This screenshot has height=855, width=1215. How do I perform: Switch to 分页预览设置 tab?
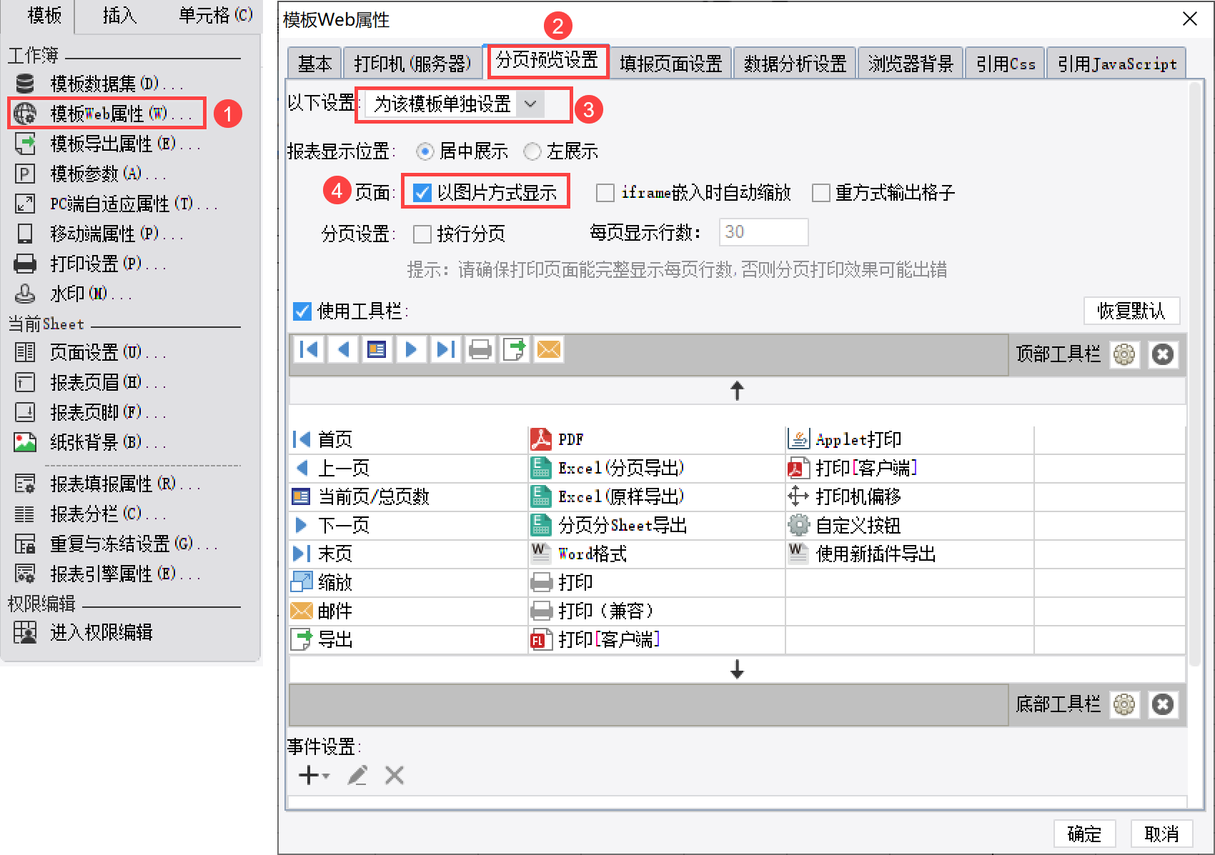(x=547, y=61)
